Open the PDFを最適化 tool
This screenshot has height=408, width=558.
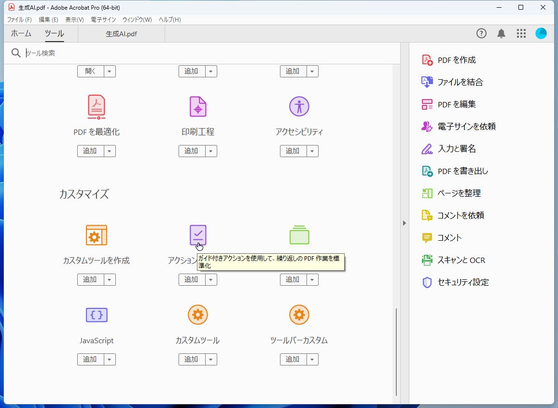coord(96,107)
